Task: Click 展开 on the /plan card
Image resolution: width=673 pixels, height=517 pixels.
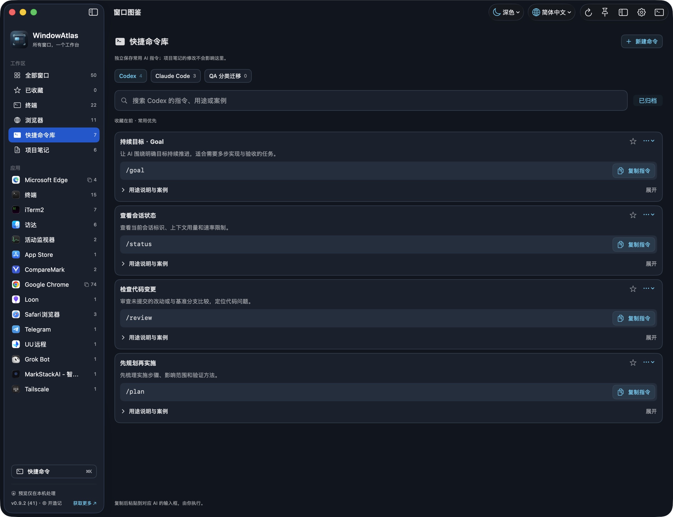Action: (651, 411)
